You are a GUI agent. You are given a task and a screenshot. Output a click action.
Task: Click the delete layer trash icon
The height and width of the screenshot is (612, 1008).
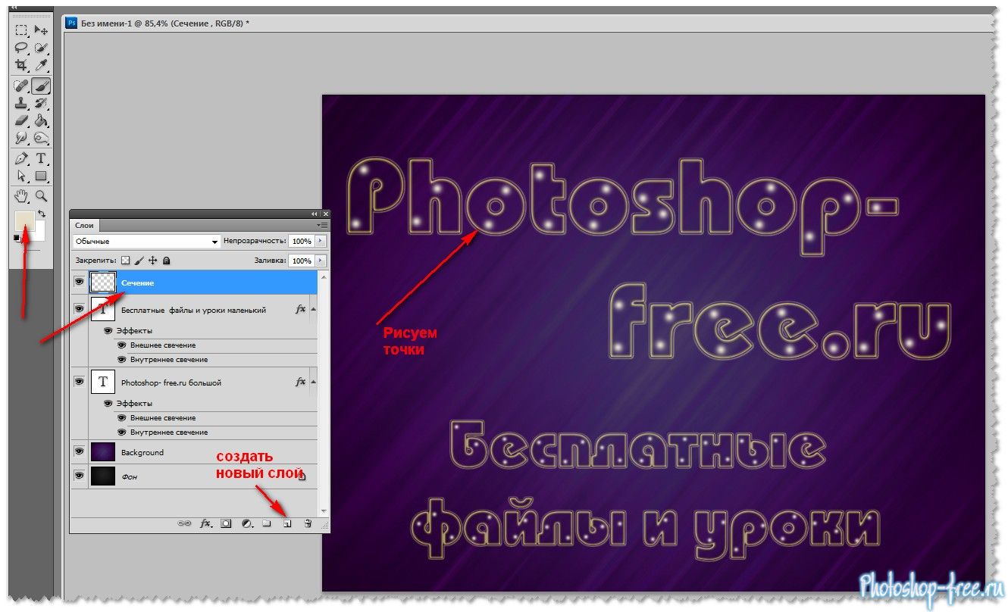pos(308,523)
